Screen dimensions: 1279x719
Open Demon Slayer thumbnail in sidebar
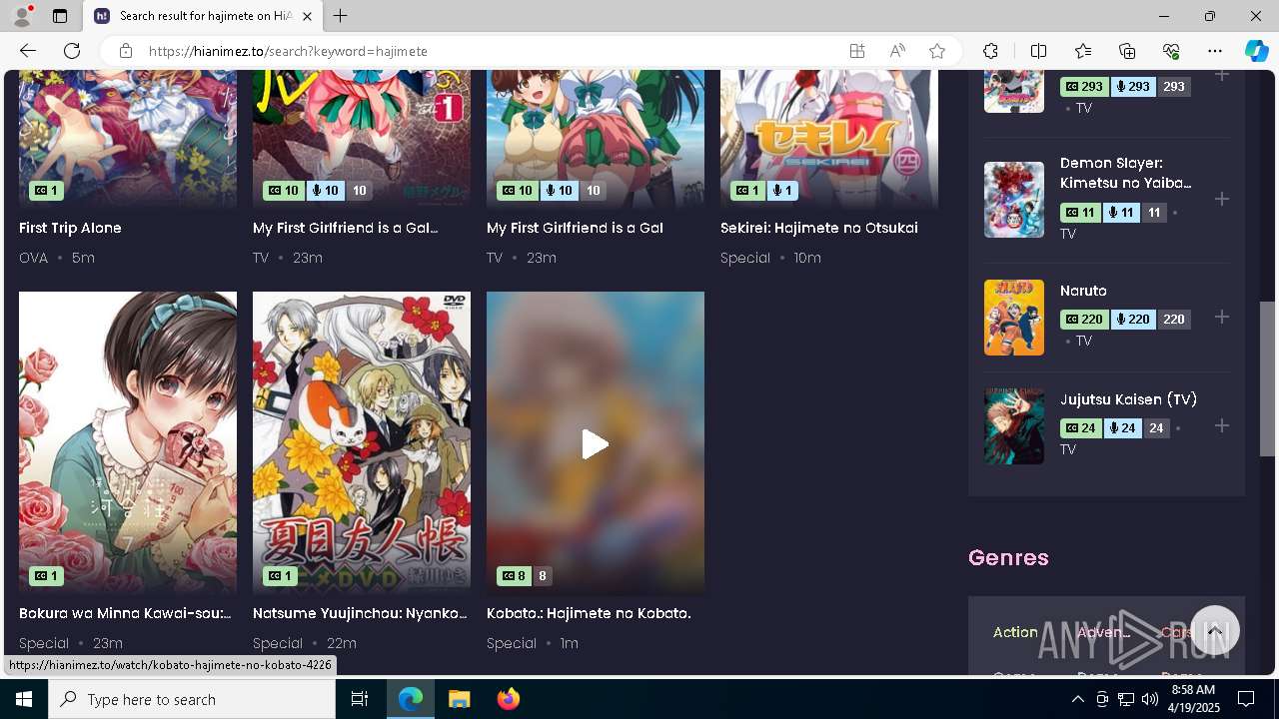(x=1014, y=200)
